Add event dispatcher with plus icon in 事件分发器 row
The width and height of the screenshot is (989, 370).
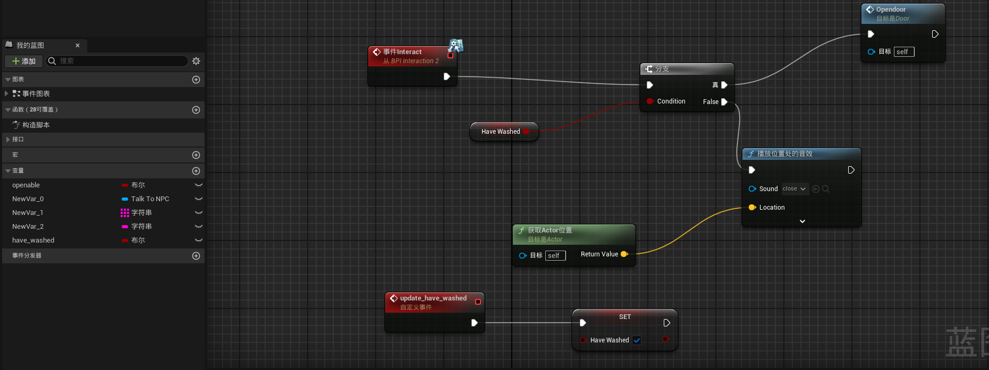(196, 256)
